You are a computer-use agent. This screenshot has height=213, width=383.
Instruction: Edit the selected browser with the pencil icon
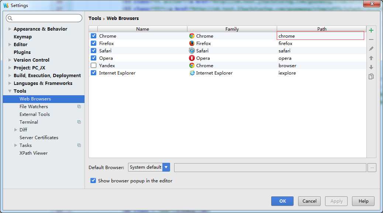(371, 49)
